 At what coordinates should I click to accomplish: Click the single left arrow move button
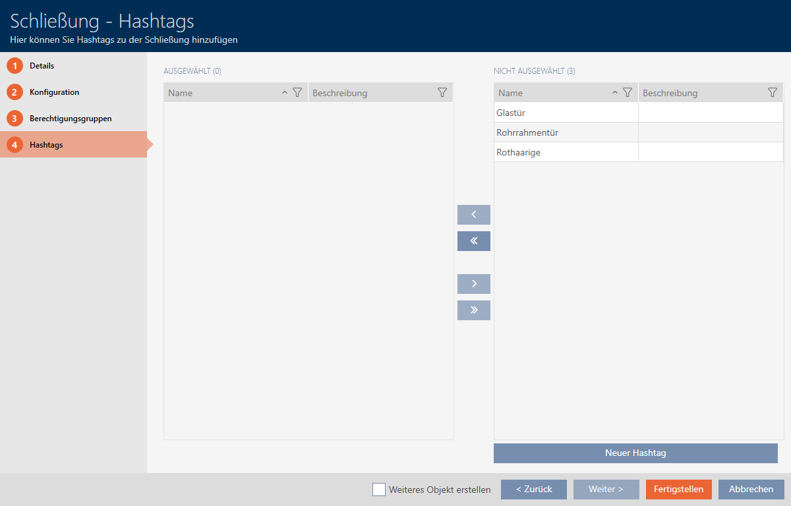point(473,215)
